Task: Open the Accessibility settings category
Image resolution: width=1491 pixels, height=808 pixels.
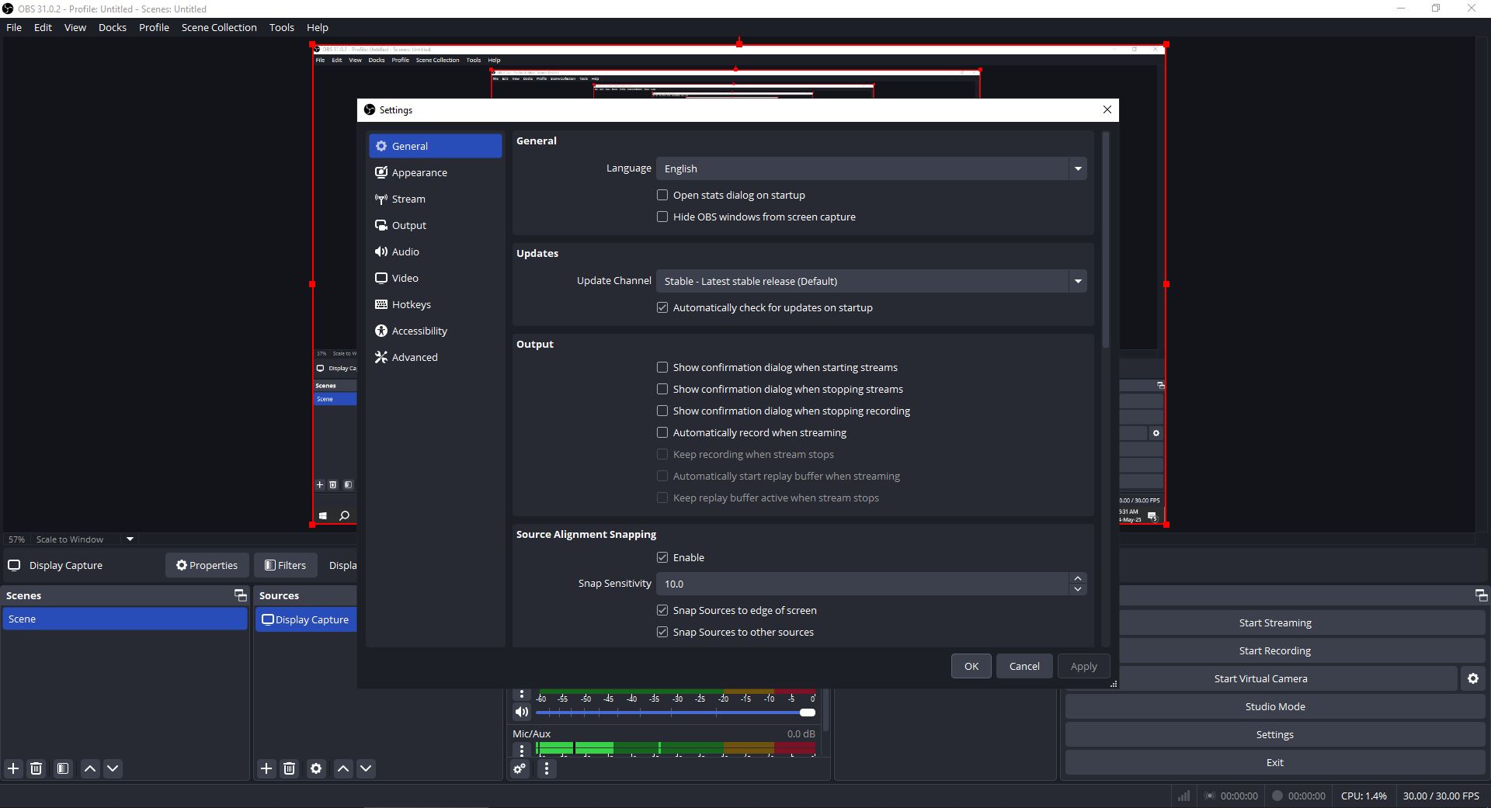Action: tap(435, 331)
